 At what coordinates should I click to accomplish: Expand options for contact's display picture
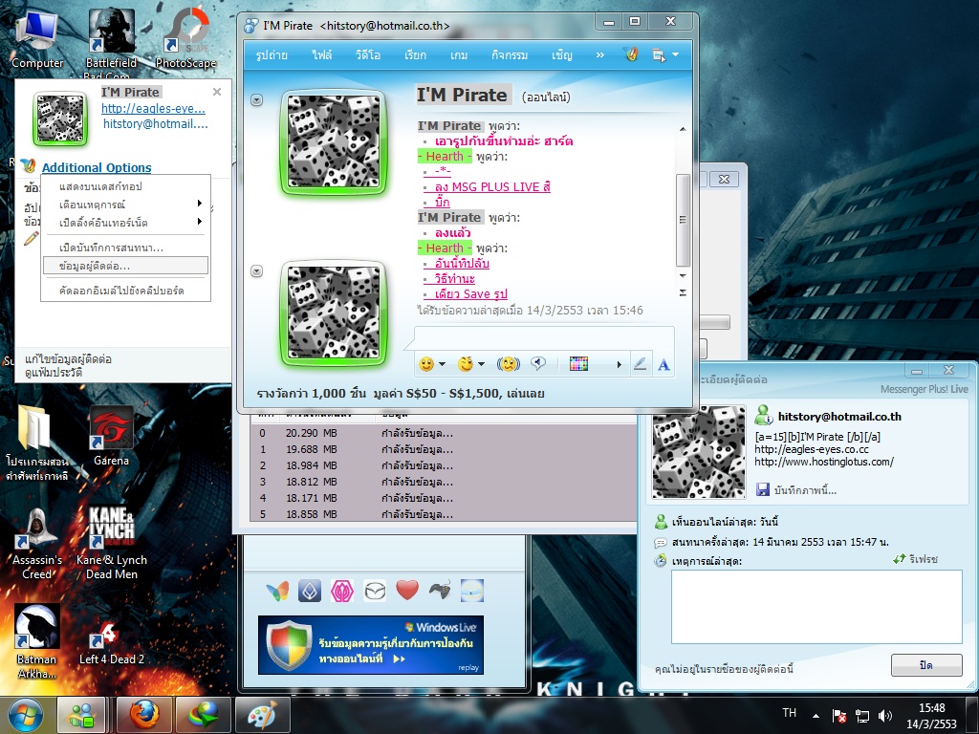[256, 99]
